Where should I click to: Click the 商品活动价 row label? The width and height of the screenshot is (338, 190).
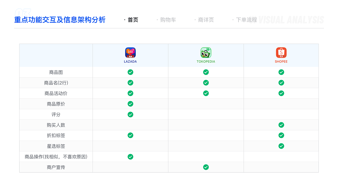coord(56,93)
